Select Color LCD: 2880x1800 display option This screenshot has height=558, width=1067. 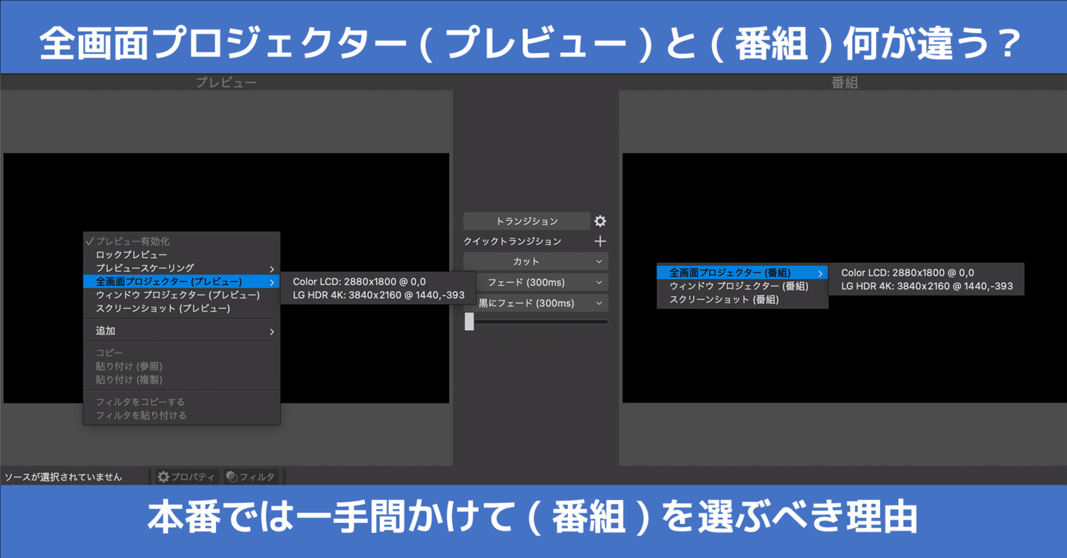pos(358,281)
